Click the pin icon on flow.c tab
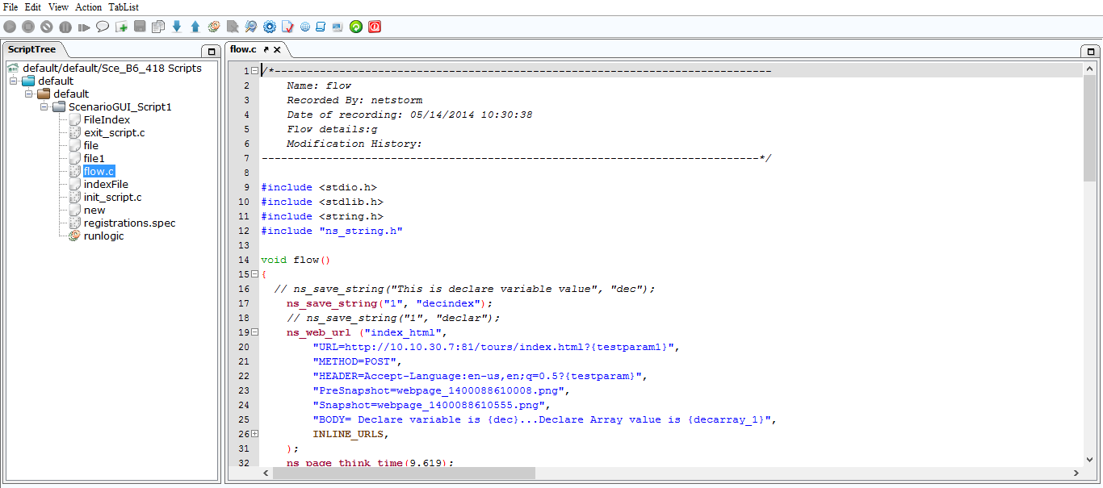Viewport: 1103px width, 488px height. (266, 49)
